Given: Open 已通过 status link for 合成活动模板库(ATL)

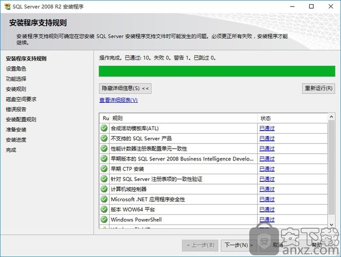Looking at the screenshot, I should [x=267, y=128].
